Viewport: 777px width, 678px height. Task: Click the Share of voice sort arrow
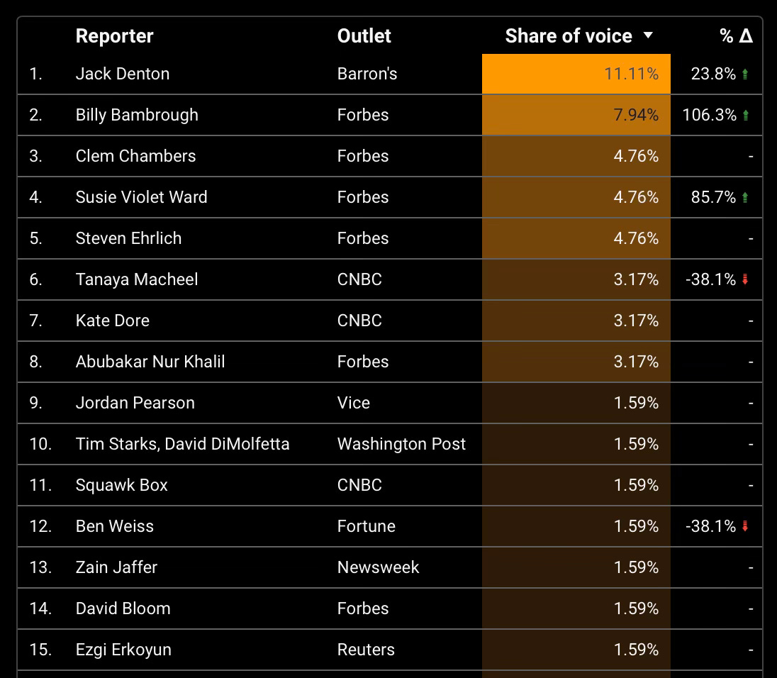coord(647,36)
